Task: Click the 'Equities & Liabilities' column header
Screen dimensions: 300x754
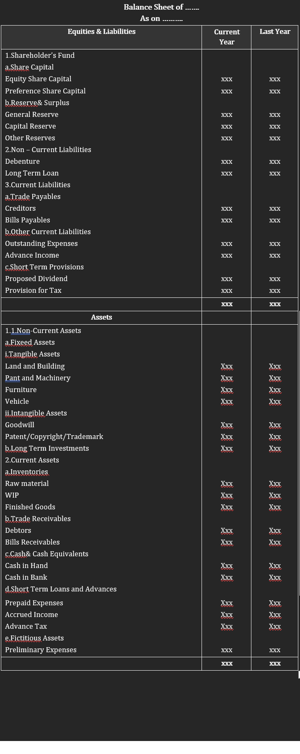Action: tap(101, 31)
